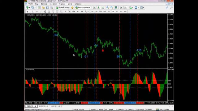
Task: Switch to the GBPJPY,H4 chart tab
Action: tap(56, 106)
